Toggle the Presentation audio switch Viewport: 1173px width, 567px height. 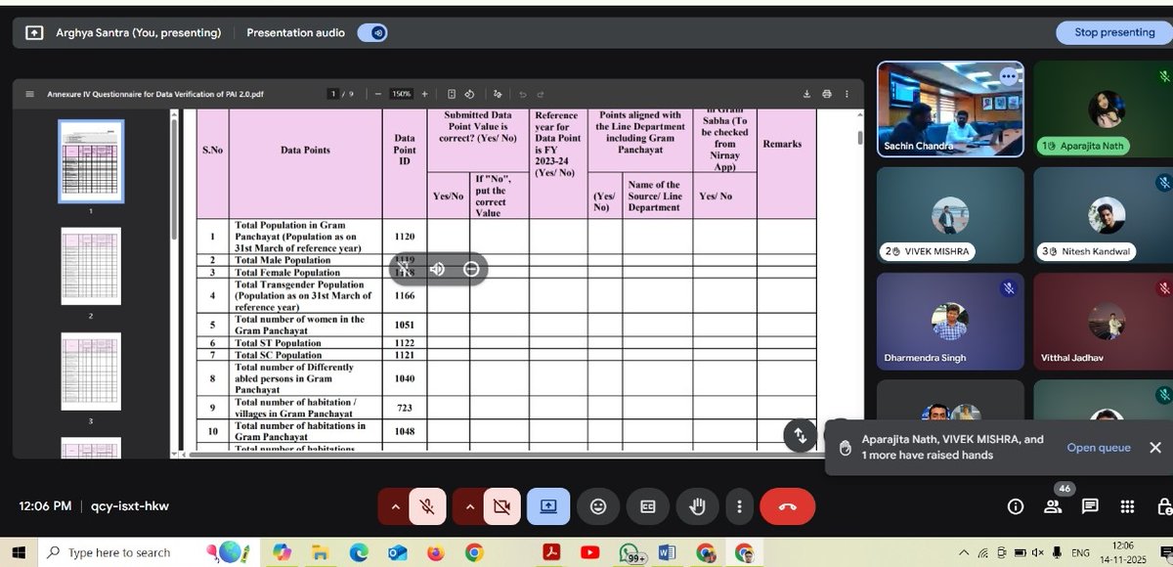point(372,32)
